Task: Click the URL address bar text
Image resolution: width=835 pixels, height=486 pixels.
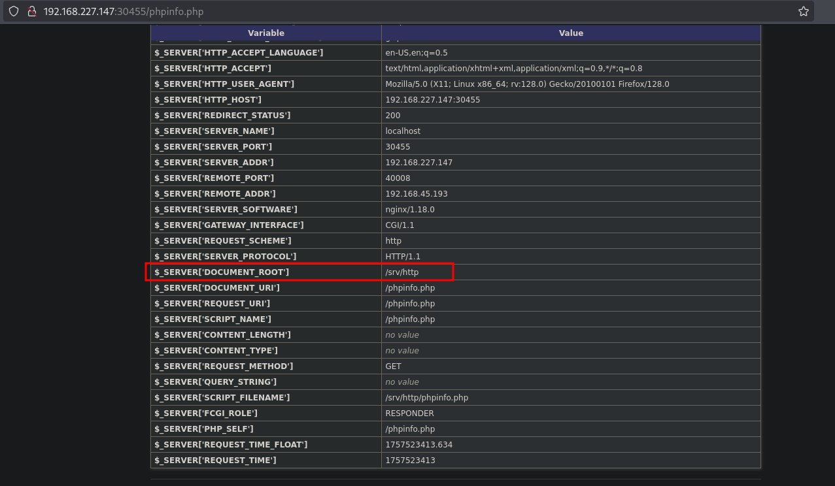Action: [x=118, y=12]
